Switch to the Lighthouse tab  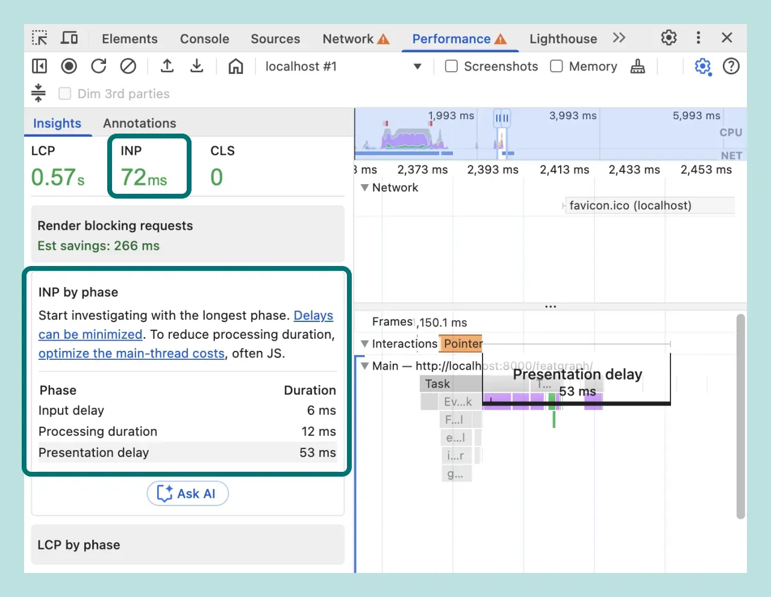[x=563, y=39]
